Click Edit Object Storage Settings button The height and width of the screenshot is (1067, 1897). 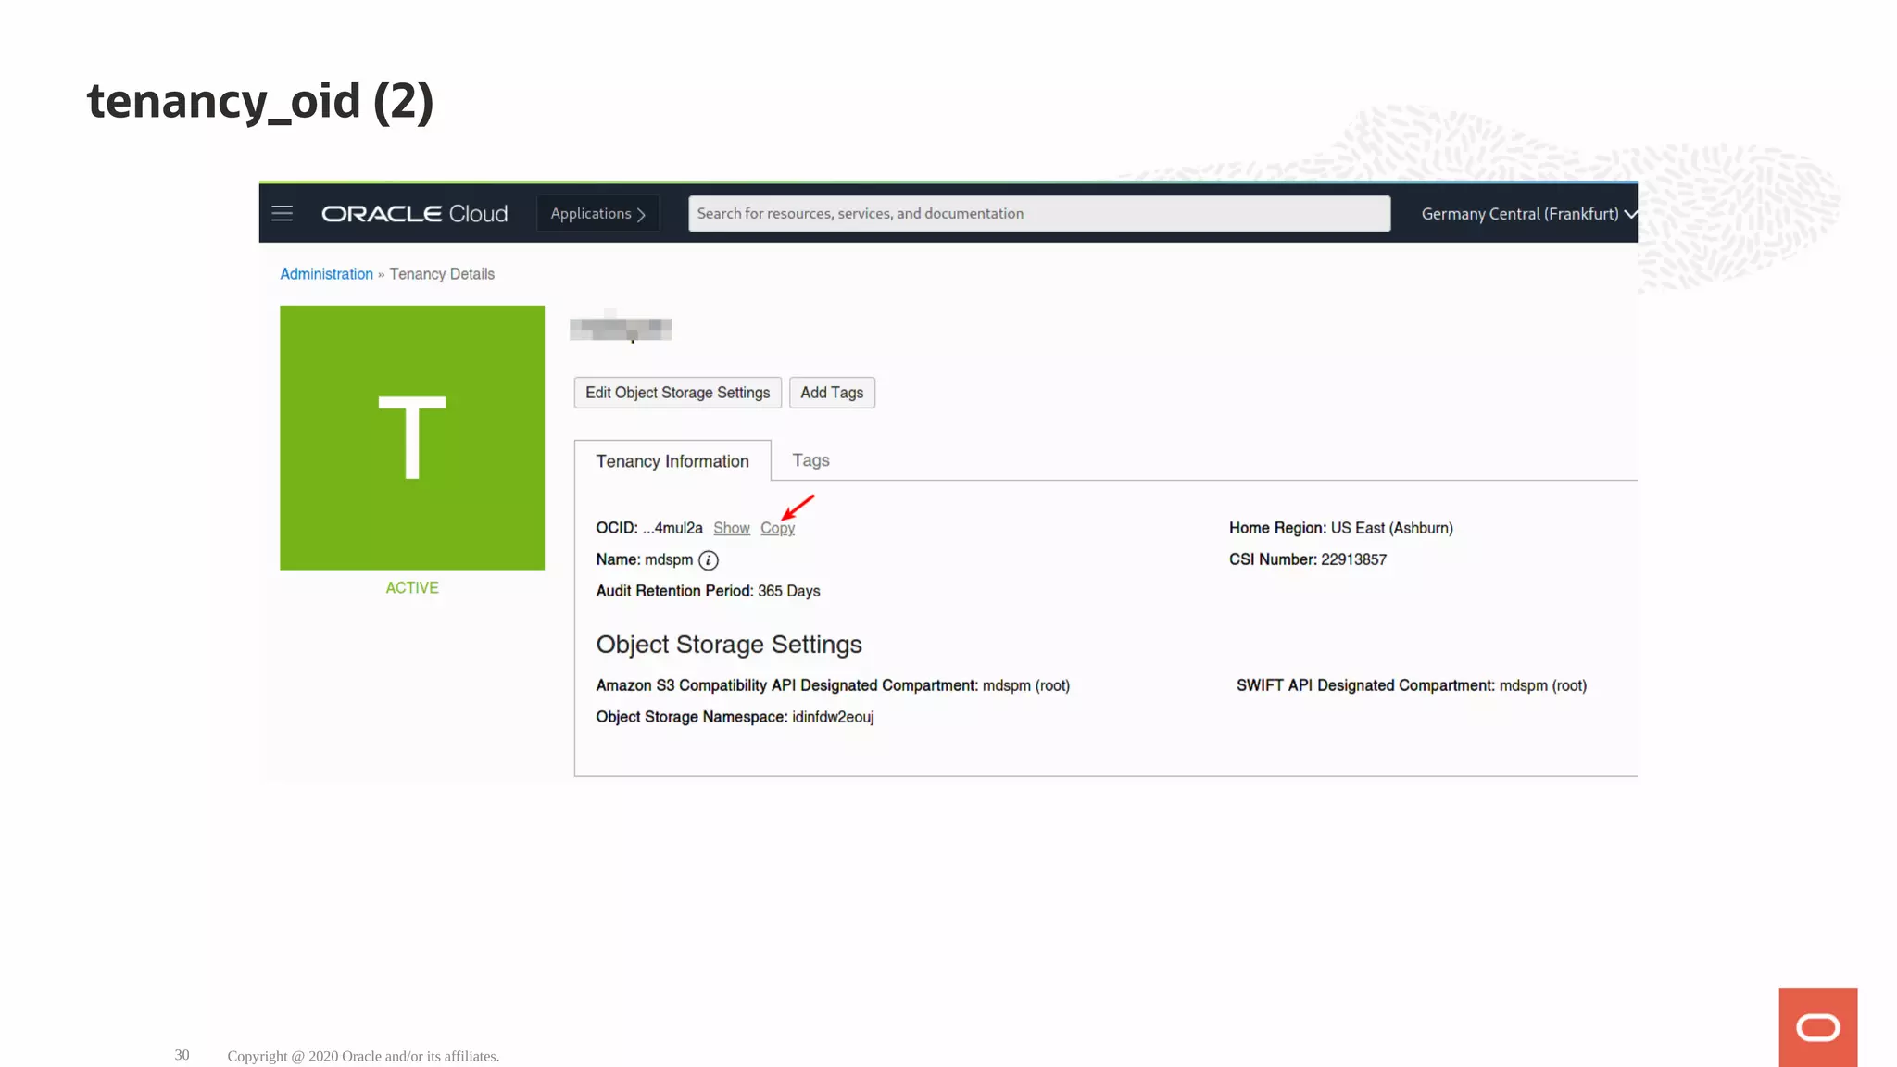coord(677,393)
